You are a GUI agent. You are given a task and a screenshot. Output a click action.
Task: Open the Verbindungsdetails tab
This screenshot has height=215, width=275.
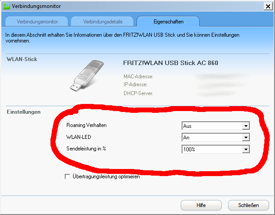[102, 22]
